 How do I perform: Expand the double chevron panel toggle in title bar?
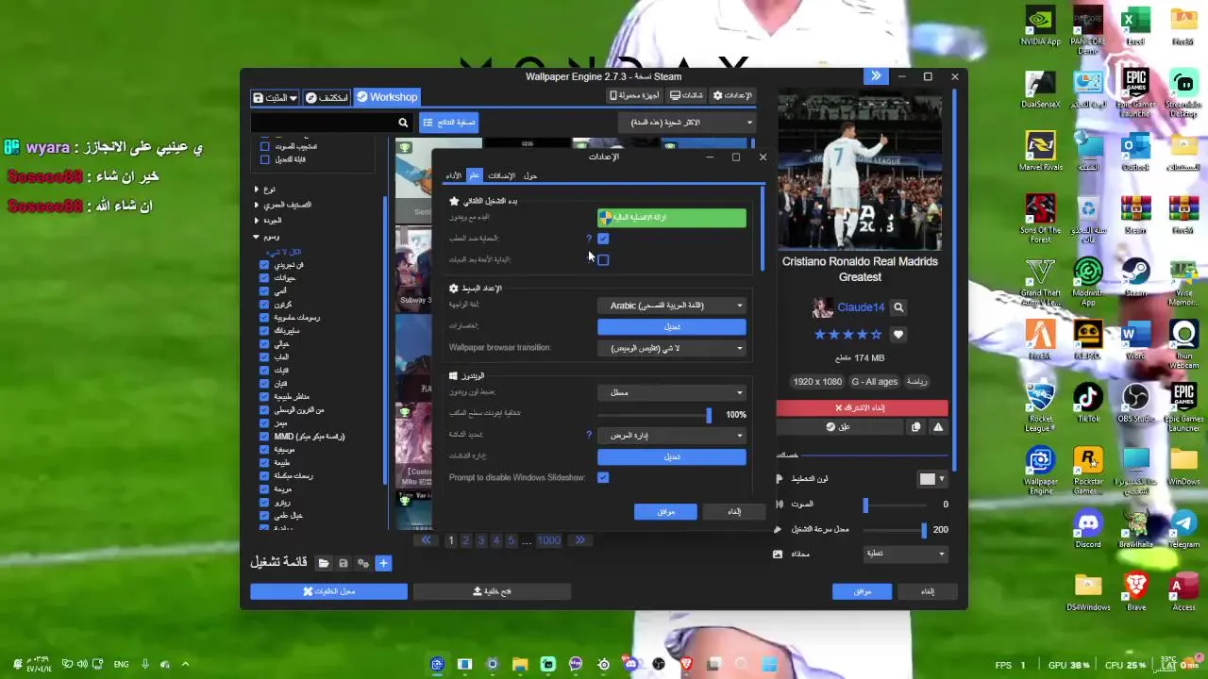click(876, 76)
